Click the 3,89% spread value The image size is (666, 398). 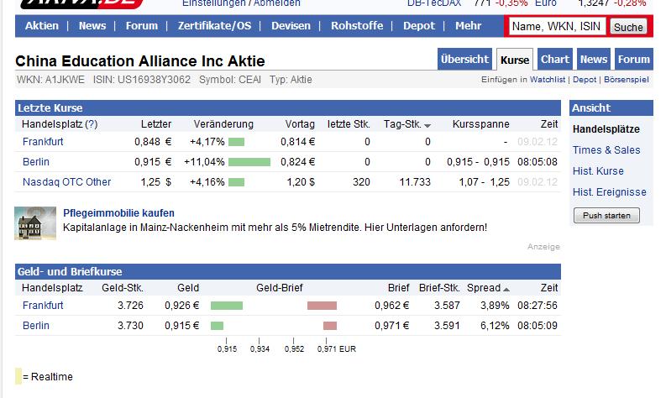[x=495, y=305]
